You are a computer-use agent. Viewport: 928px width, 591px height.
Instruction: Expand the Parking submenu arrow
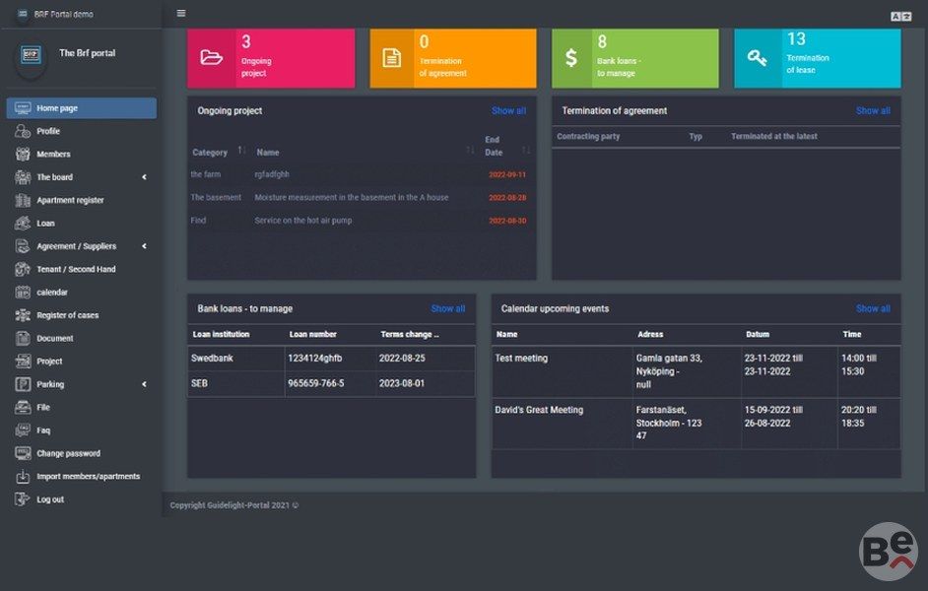[144, 384]
